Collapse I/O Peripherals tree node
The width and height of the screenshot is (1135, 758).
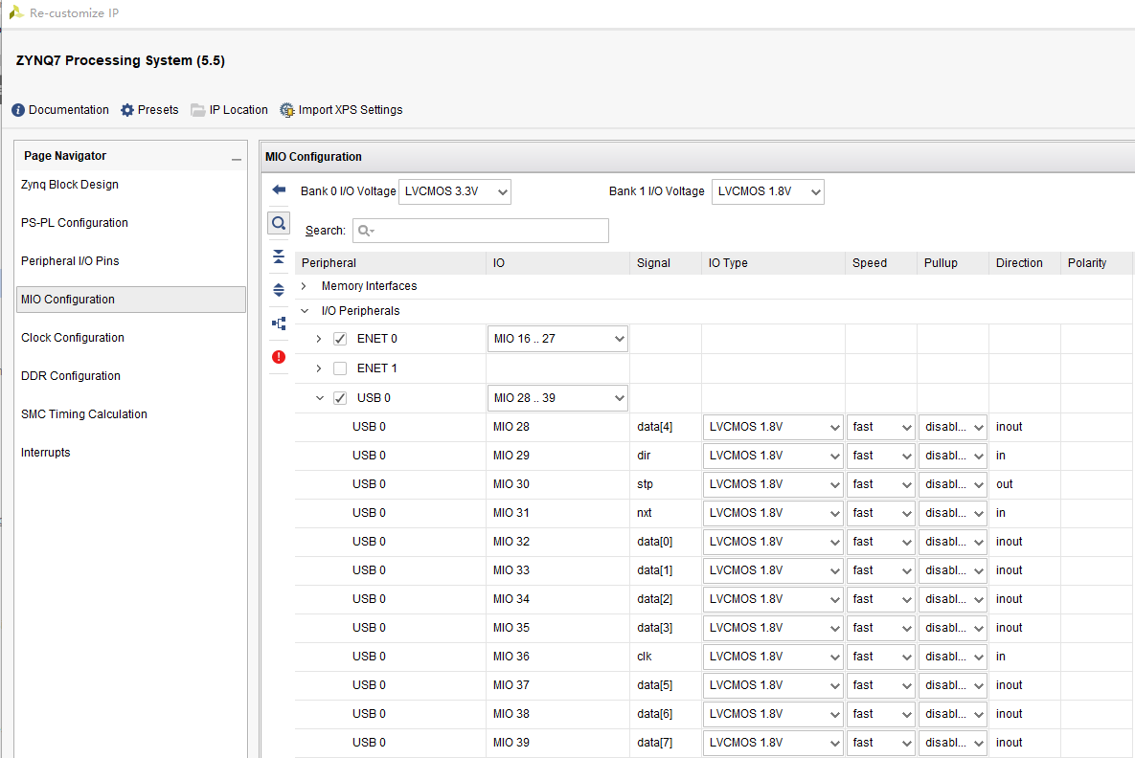click(x=304, y=311)
